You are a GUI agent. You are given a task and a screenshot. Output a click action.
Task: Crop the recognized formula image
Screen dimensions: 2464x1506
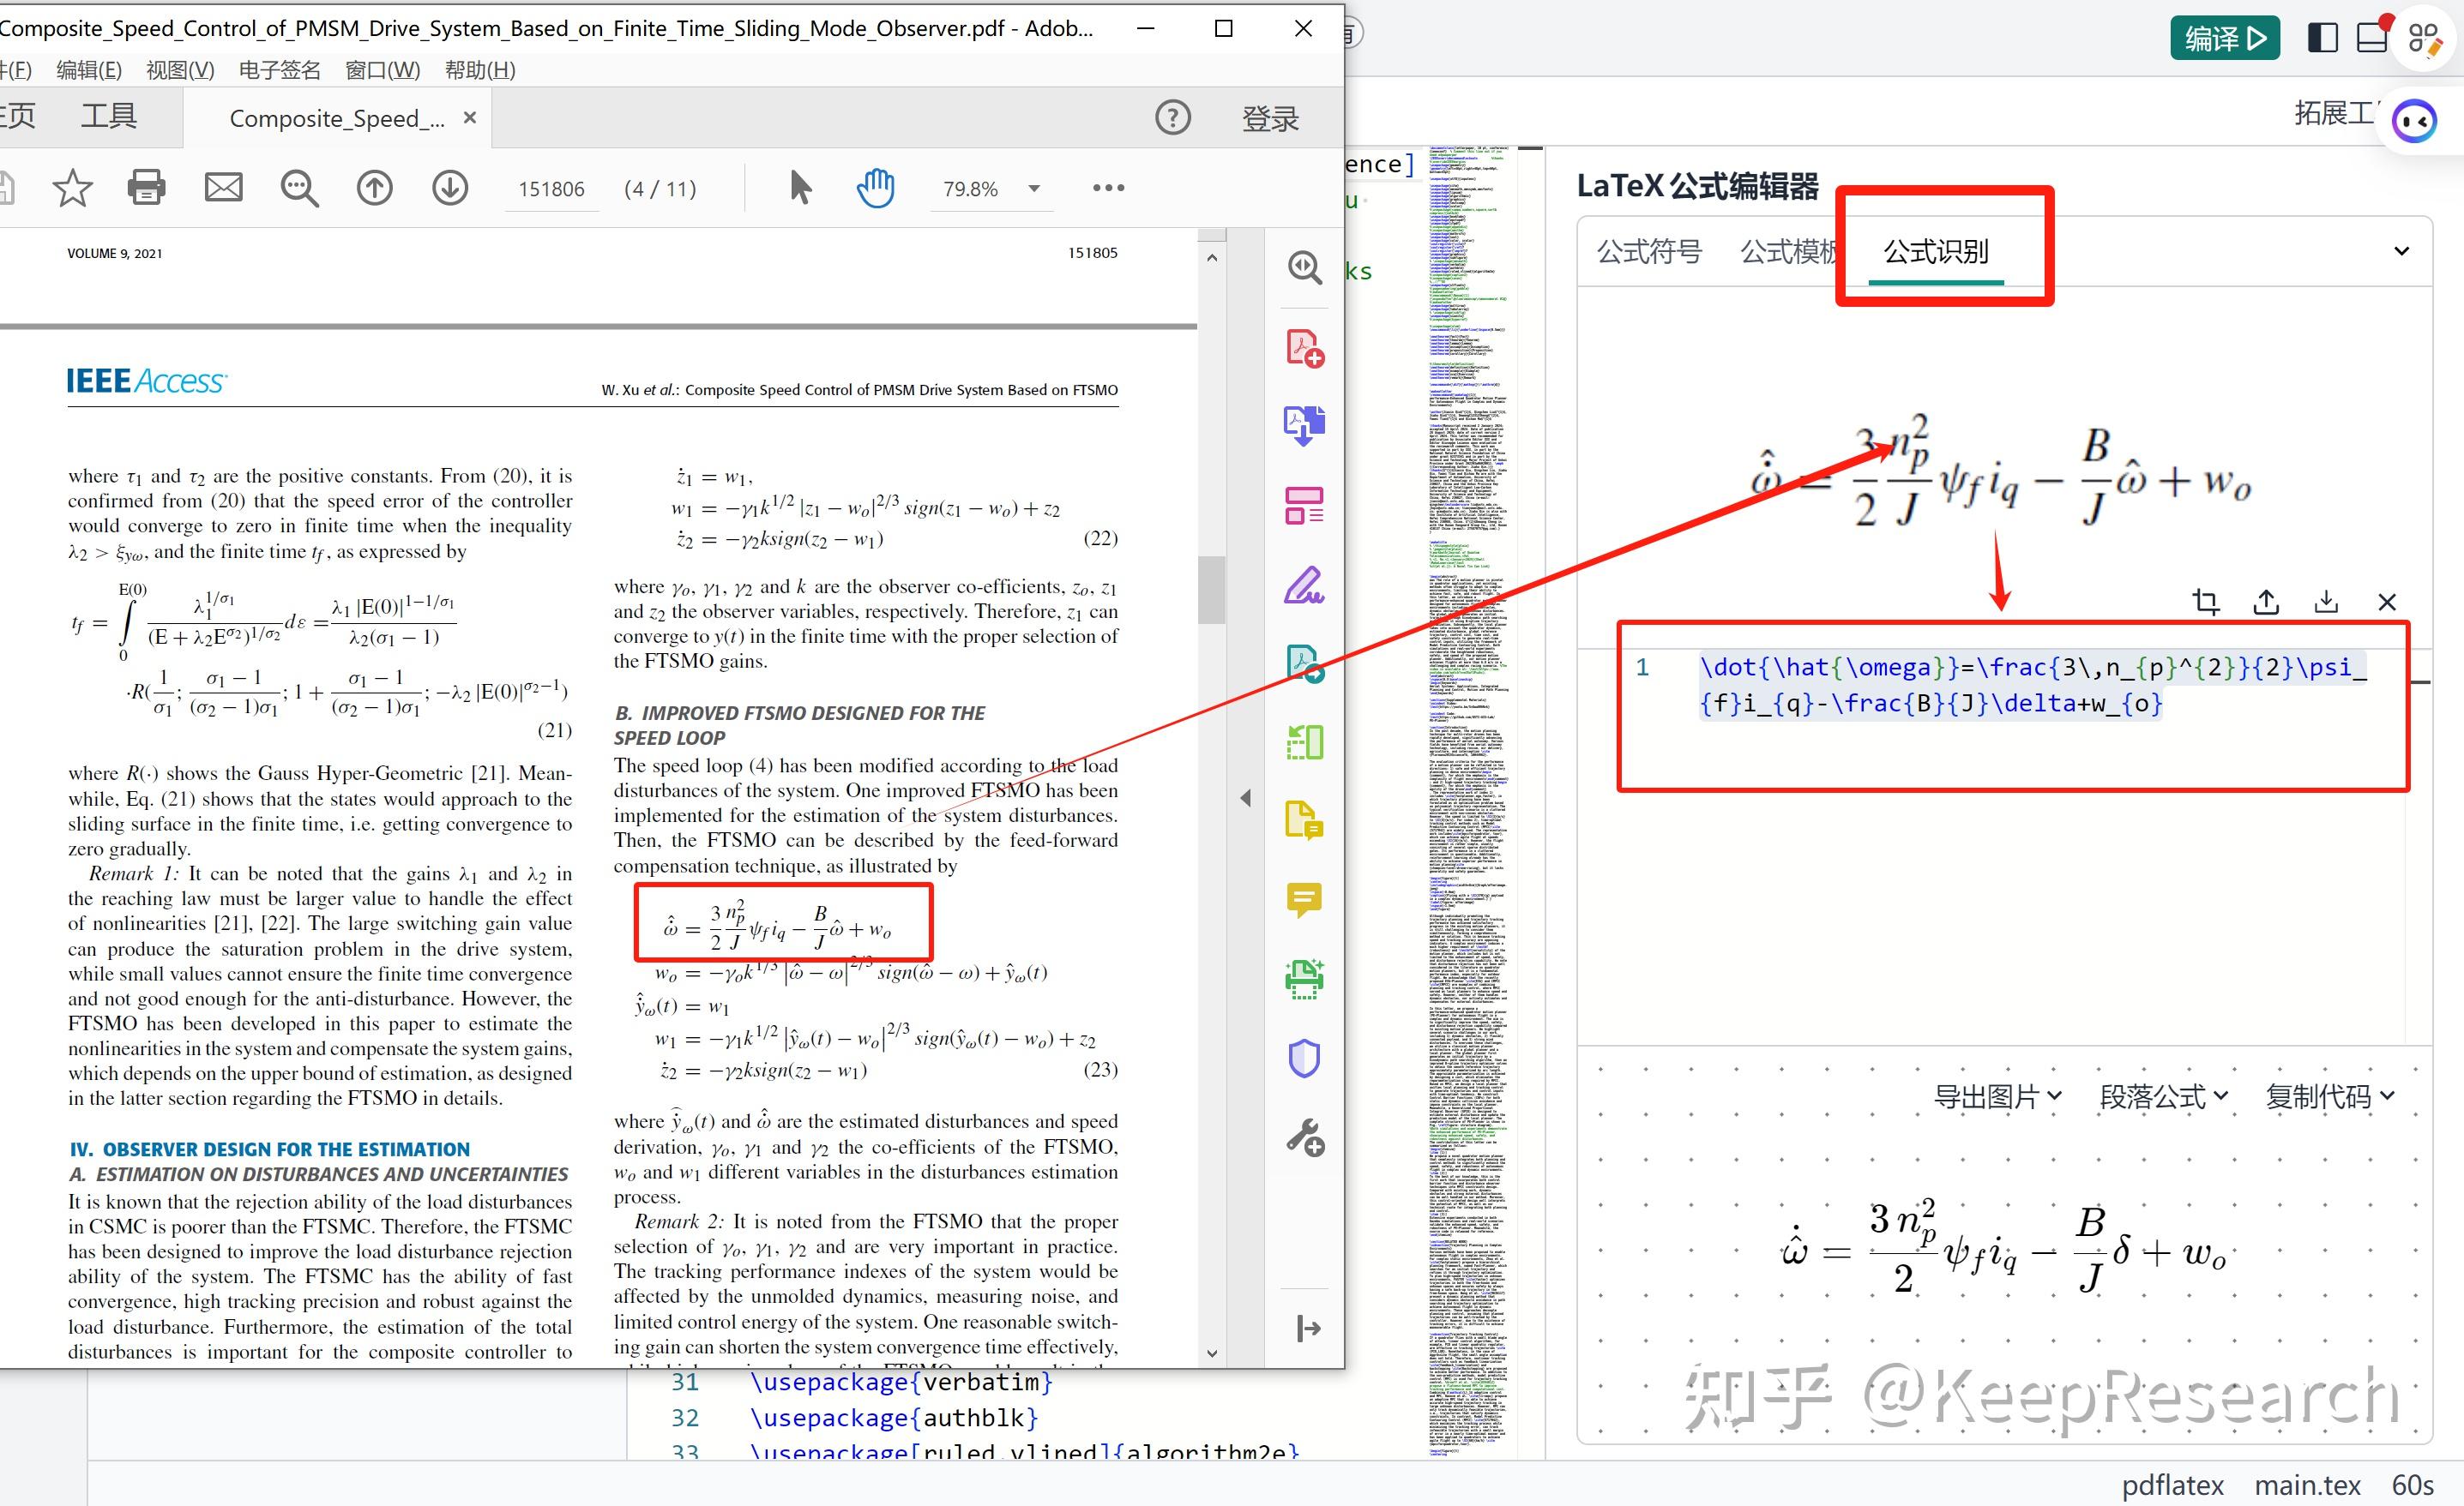click(2205, 602)
